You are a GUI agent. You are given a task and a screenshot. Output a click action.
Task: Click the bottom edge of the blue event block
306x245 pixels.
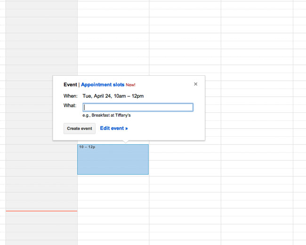113,174
